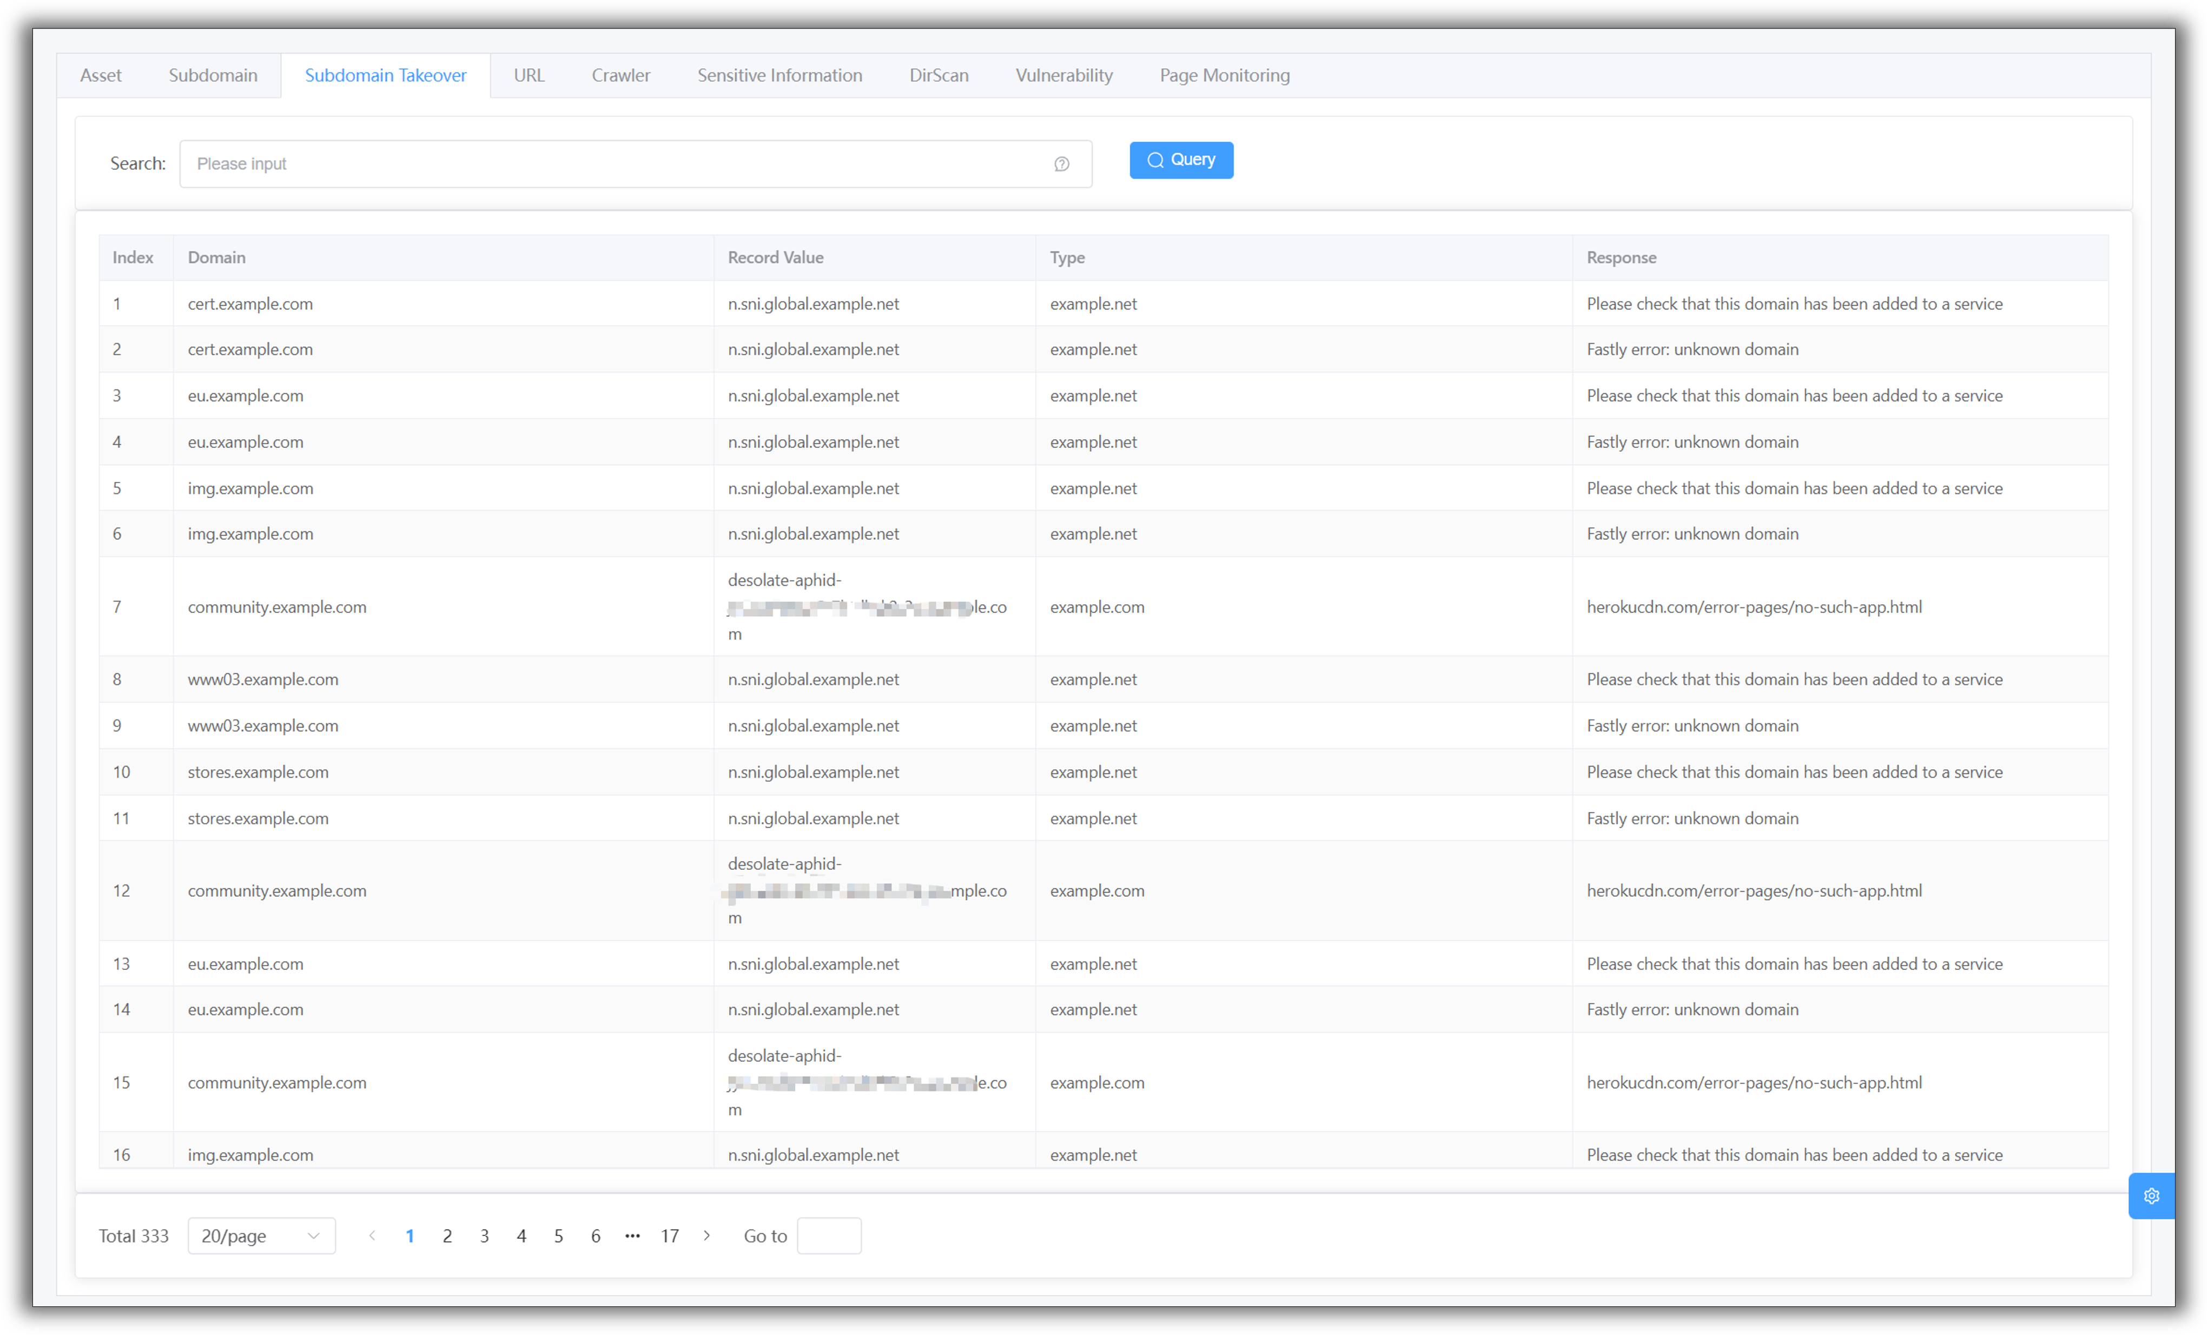The image size is (2208, 1335).
Task: Go to page 2 of results
Action: (x=447, y=1235)
